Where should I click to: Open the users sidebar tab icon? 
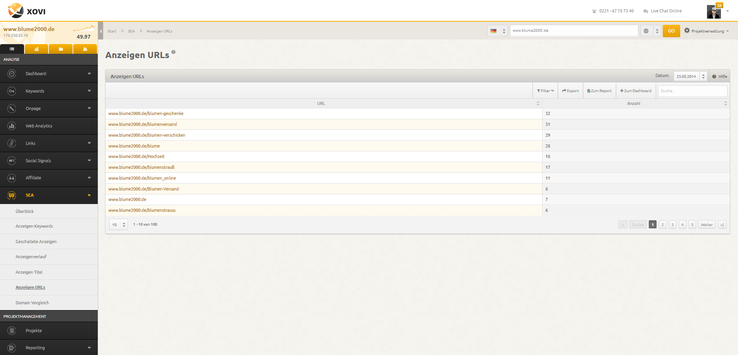[85, 49]
